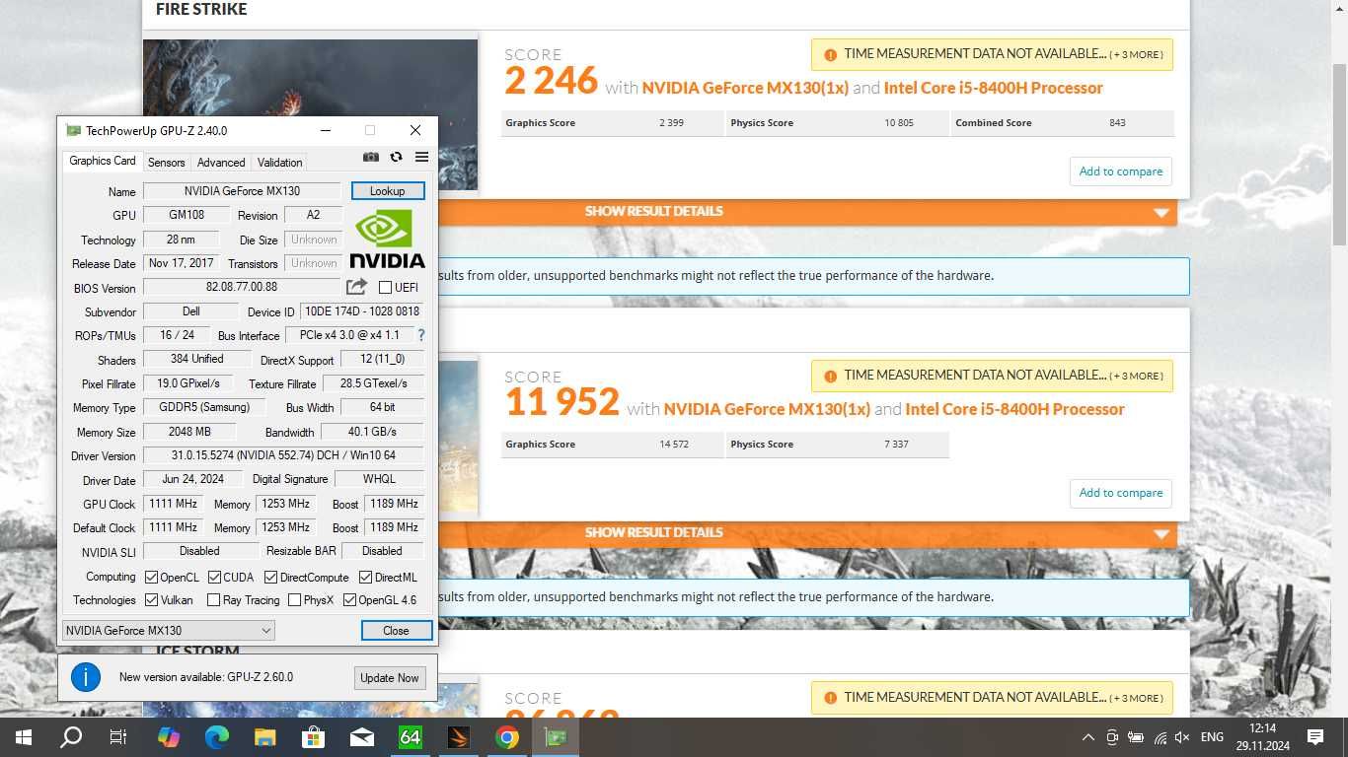Screen dimensions: 1348x757
Task: Click the Lookup button
Action: pyautogui.click(x=388, y=191)
